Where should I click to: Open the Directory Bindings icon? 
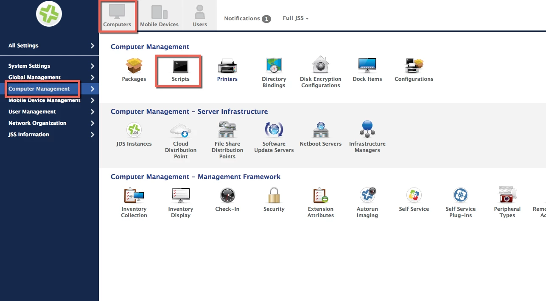[274, 66]
